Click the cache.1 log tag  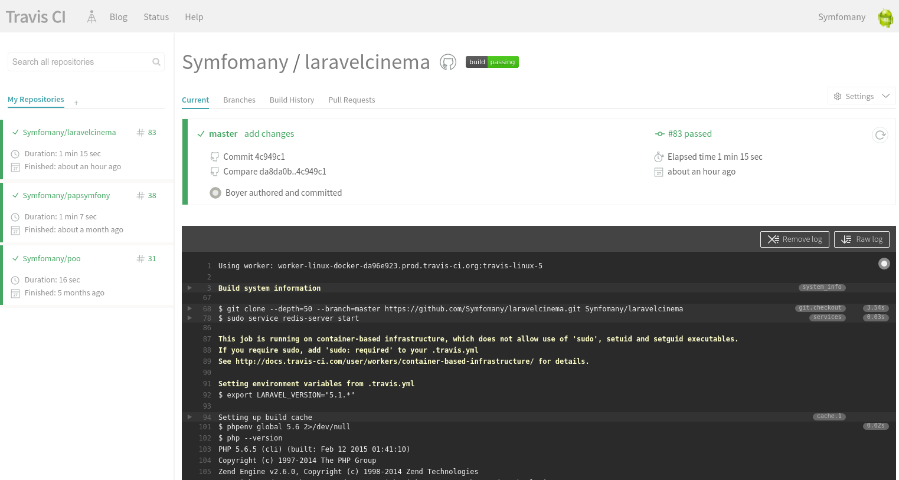point(829,416)
